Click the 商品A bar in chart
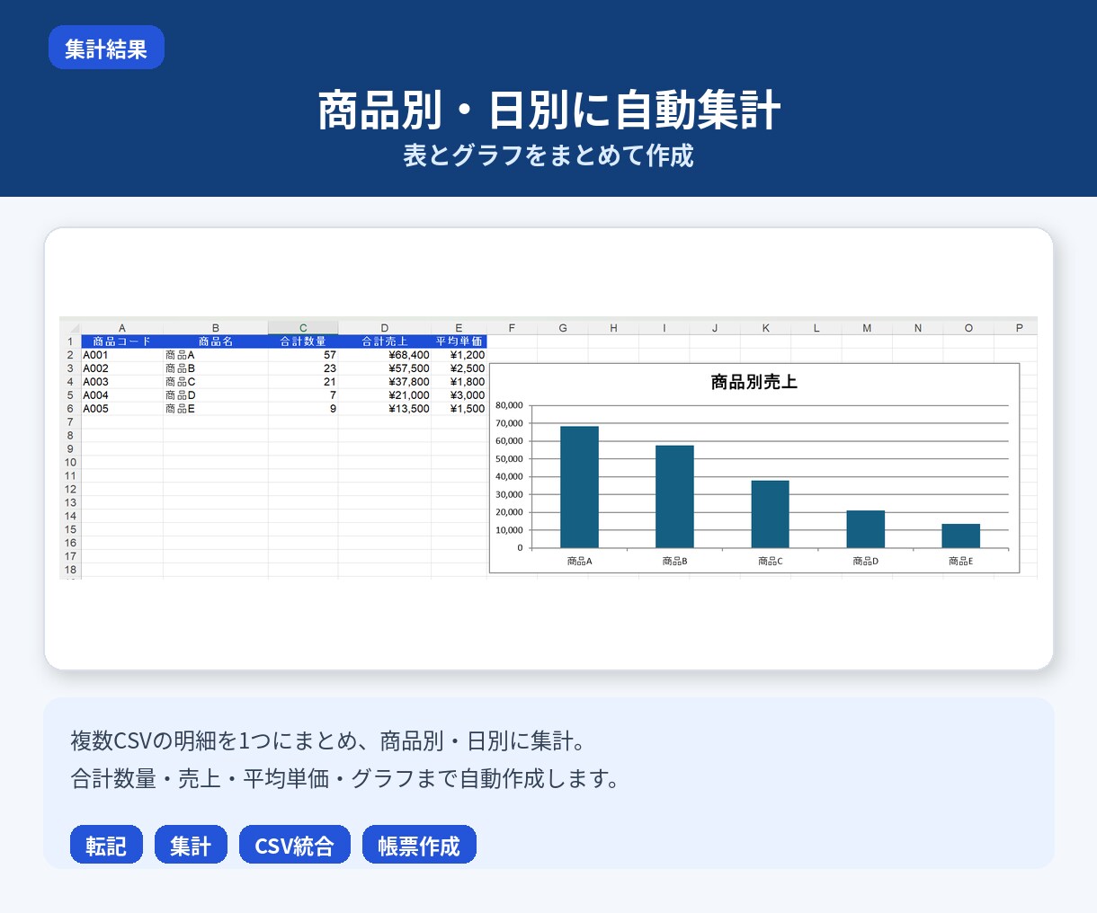Screen dimensions: 1097x913 click(579, 487)
